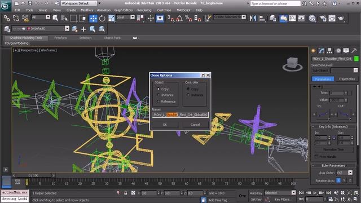The height and width of the screenshot is (203, 361).
Task: Open the Display panel tab icon
Action: point(346,51)
